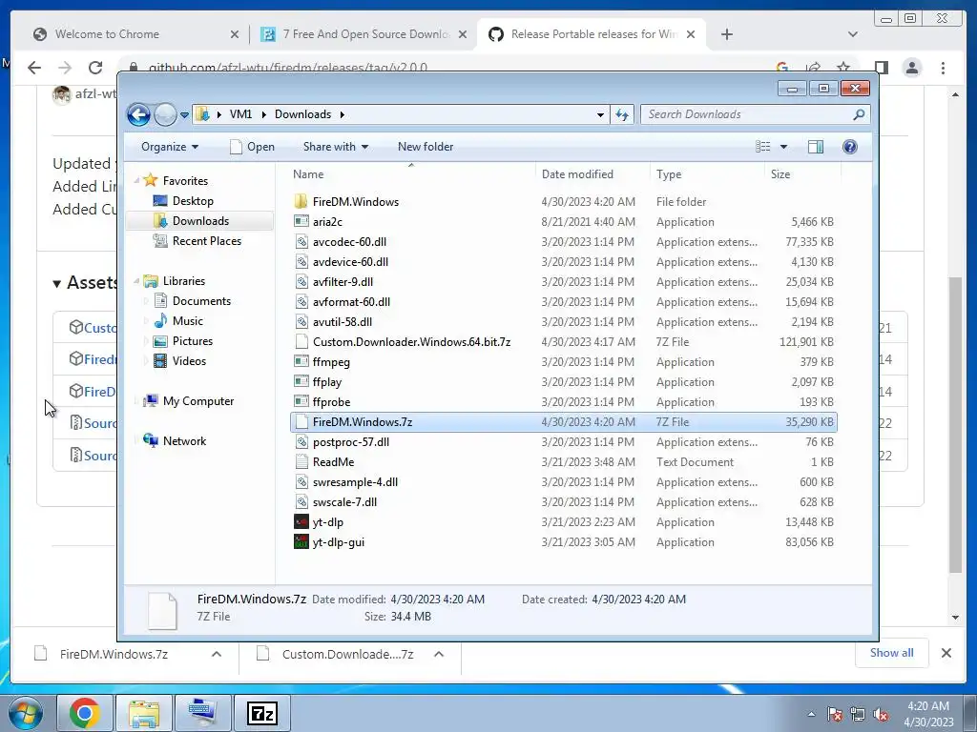Reload the GitHub page in Chrome
This screenshot has height=732, width=977.
95,68
